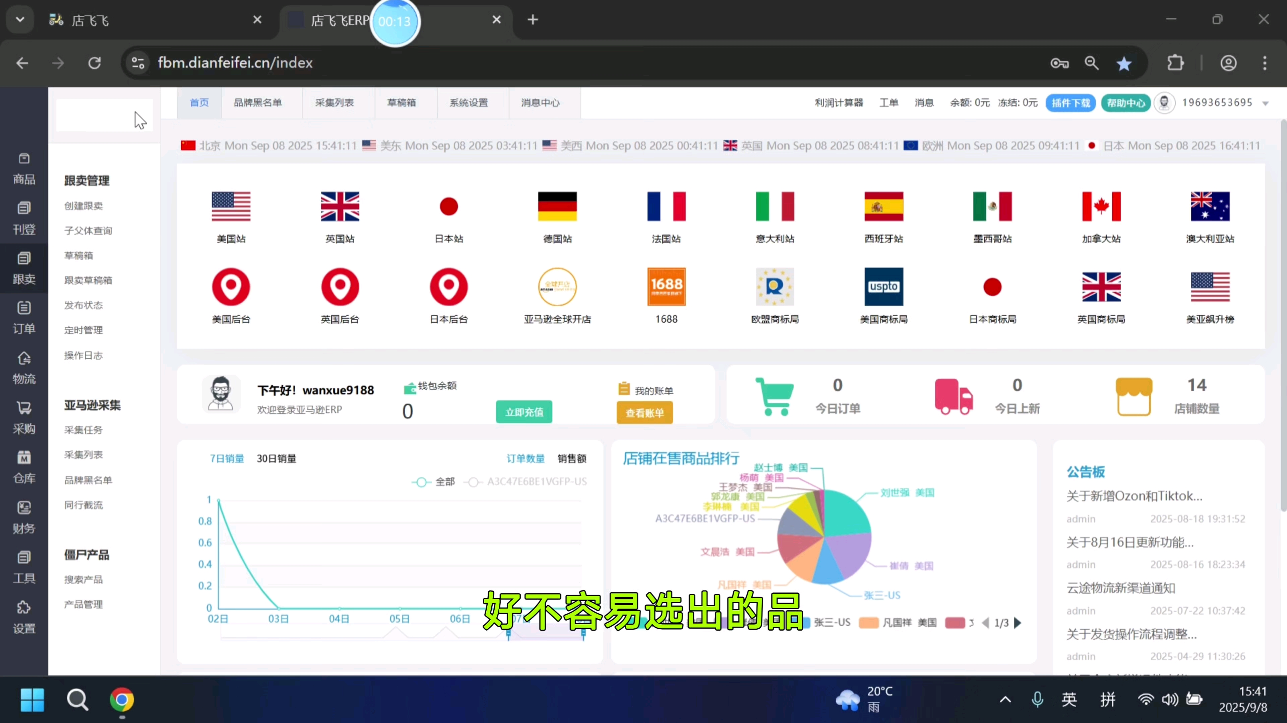Viewport: 1287px width, 723px height.
Task: Open the 利润计算器 link
Action: pos(839,103)
